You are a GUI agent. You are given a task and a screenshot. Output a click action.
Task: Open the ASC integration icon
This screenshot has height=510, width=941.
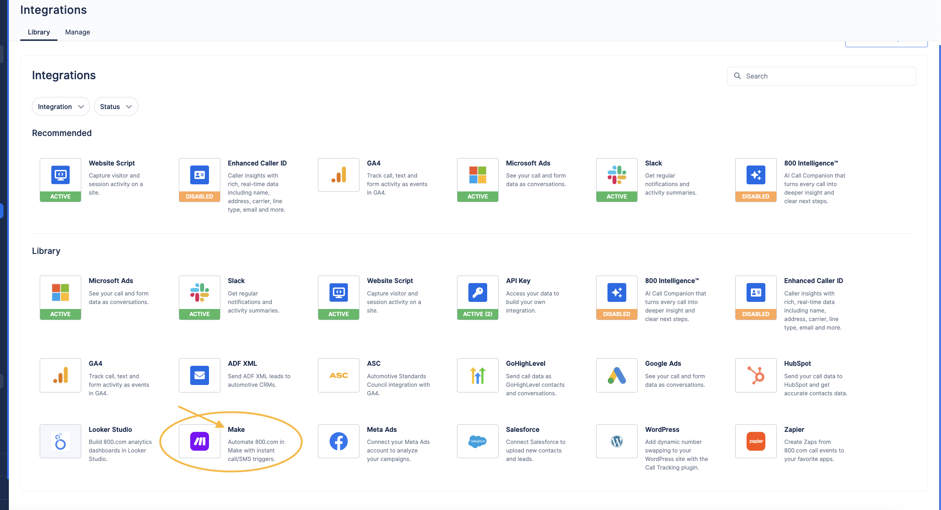click(x=339, y=375)
